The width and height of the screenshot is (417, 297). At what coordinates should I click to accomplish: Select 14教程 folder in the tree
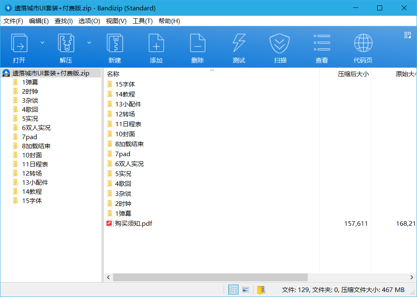tap(32, 191)
